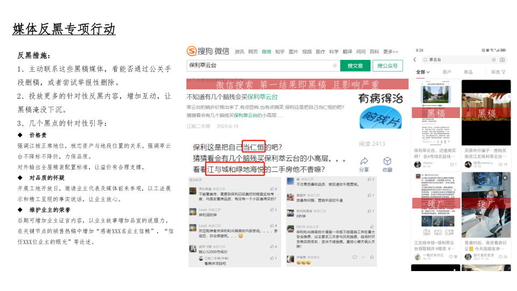Image resolution: width=517 pixels, height=291 pixels.
Task: Clear the Sogou search box with X icon
Action: click(334, 66)
